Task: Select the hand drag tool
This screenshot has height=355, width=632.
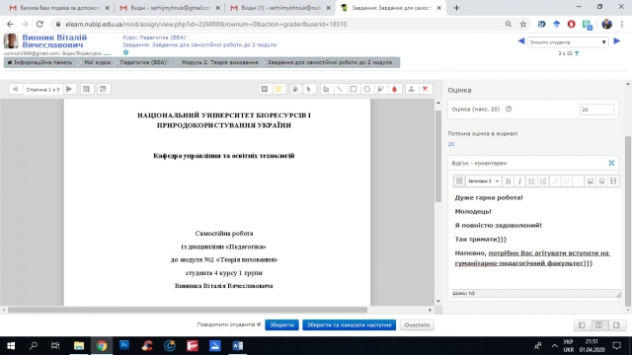Action: tap(295, 89)
